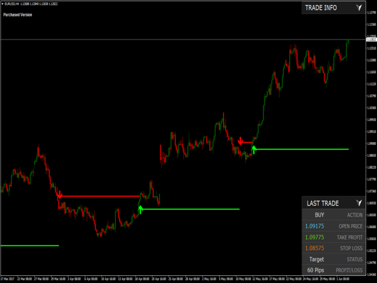Click the TRADE INFO panel header
The image size is (377, 283).
pyautogui.click(x=333, y=8)
